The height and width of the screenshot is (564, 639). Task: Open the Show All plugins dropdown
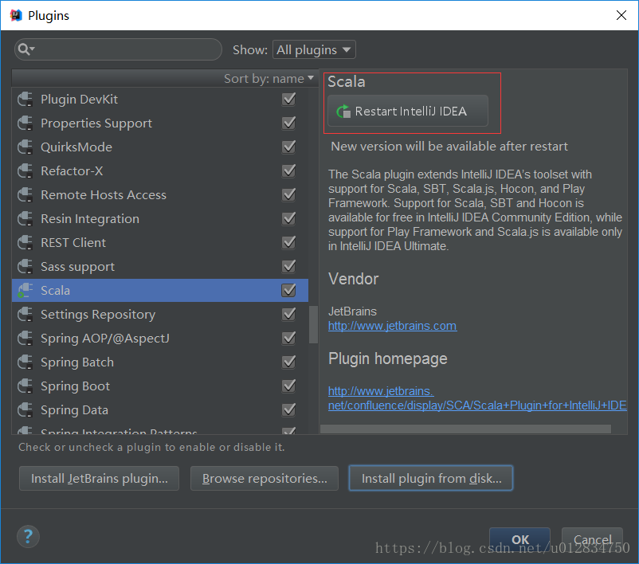(314, 49)
